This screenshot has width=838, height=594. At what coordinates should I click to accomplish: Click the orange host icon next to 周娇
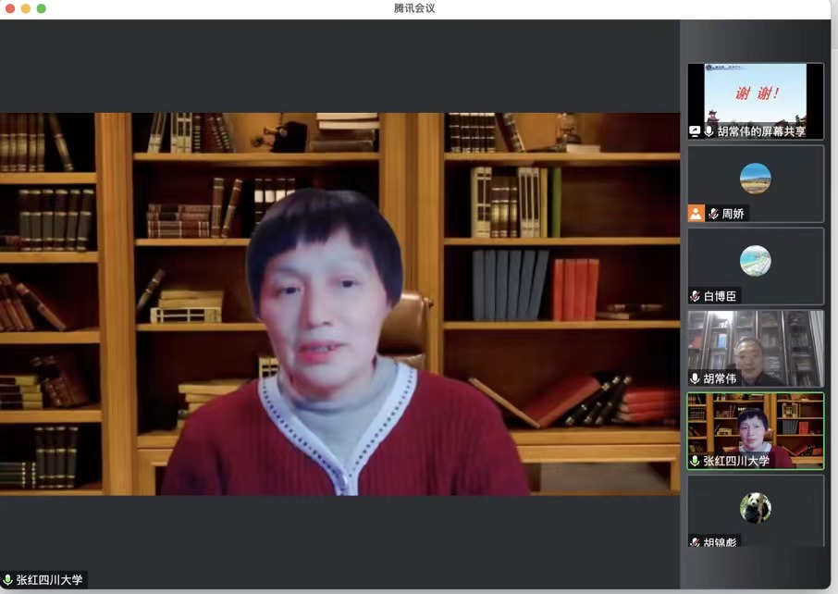[x=696, y=214]
